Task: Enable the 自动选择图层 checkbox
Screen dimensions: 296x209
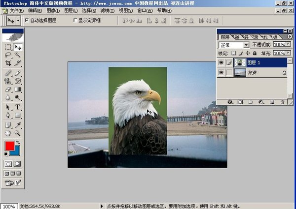Action: click(x=27, y=21)
